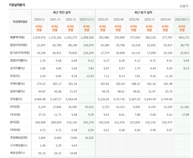Click the debt ratio value 188.22
The height and width of the screenshot is (158, 193).
pyautogui.click(x=136, y=84)
